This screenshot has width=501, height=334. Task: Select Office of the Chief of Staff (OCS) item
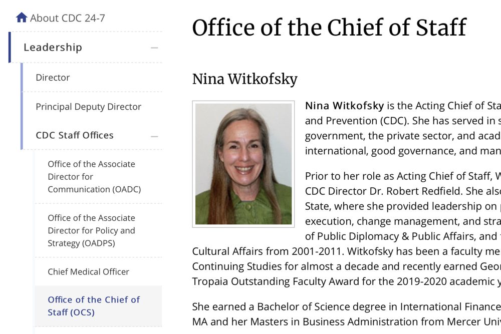[94, 306]
